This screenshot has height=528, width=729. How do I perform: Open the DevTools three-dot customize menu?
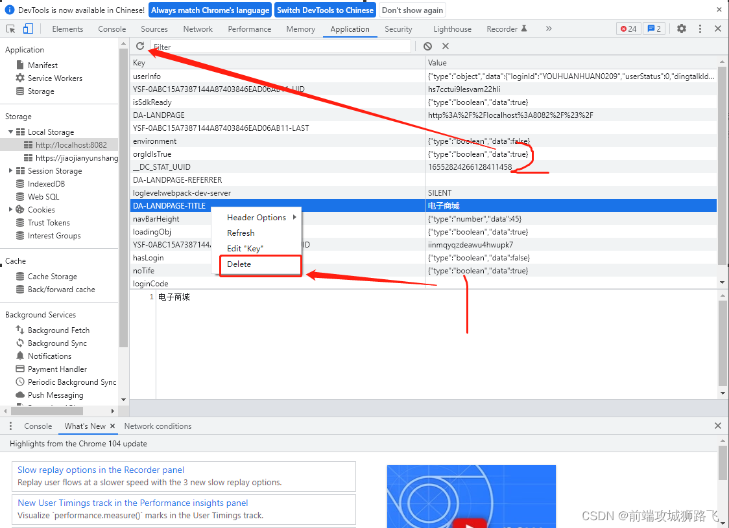click(x=700, y=29)
